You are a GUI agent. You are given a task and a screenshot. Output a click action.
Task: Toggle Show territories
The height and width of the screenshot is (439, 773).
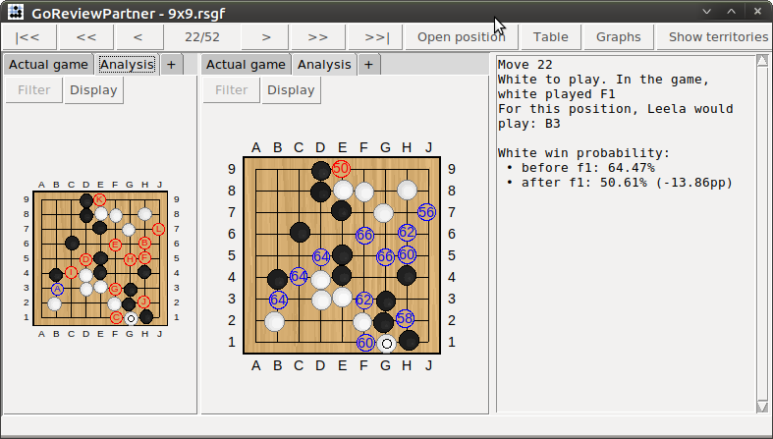point(717,37)
